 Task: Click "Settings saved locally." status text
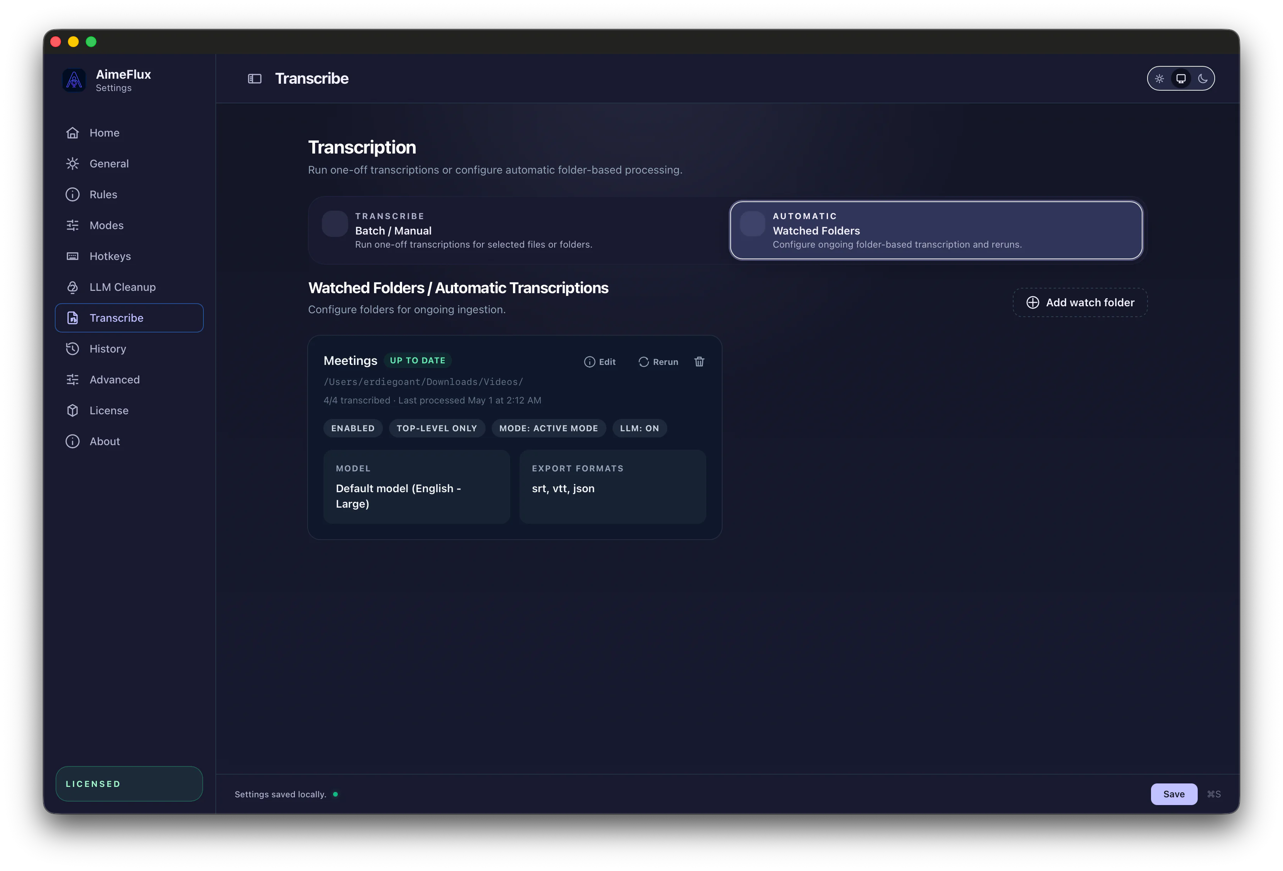pyautogui.click(x=281, y=794)
